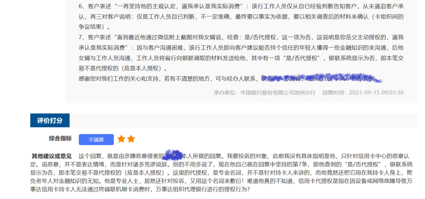Click the last comment line starting 事达信用卡持卡人
The width and height of the screenshot is (425, 199).
point(140,189)
